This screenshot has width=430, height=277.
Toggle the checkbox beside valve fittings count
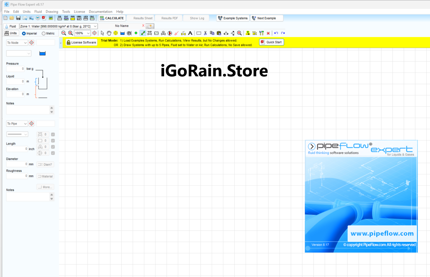pyautogui.click(x=53, y=134)
